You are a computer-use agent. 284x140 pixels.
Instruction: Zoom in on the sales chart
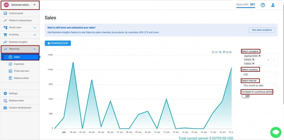click(x=213, y=52)
